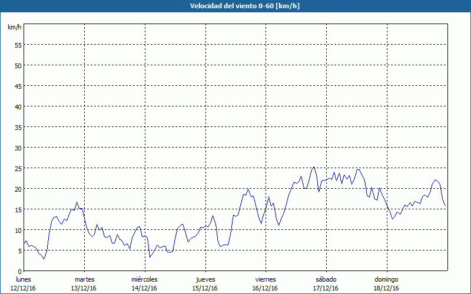
Task: Click the 12/12/16 date label
Action: 24,288
